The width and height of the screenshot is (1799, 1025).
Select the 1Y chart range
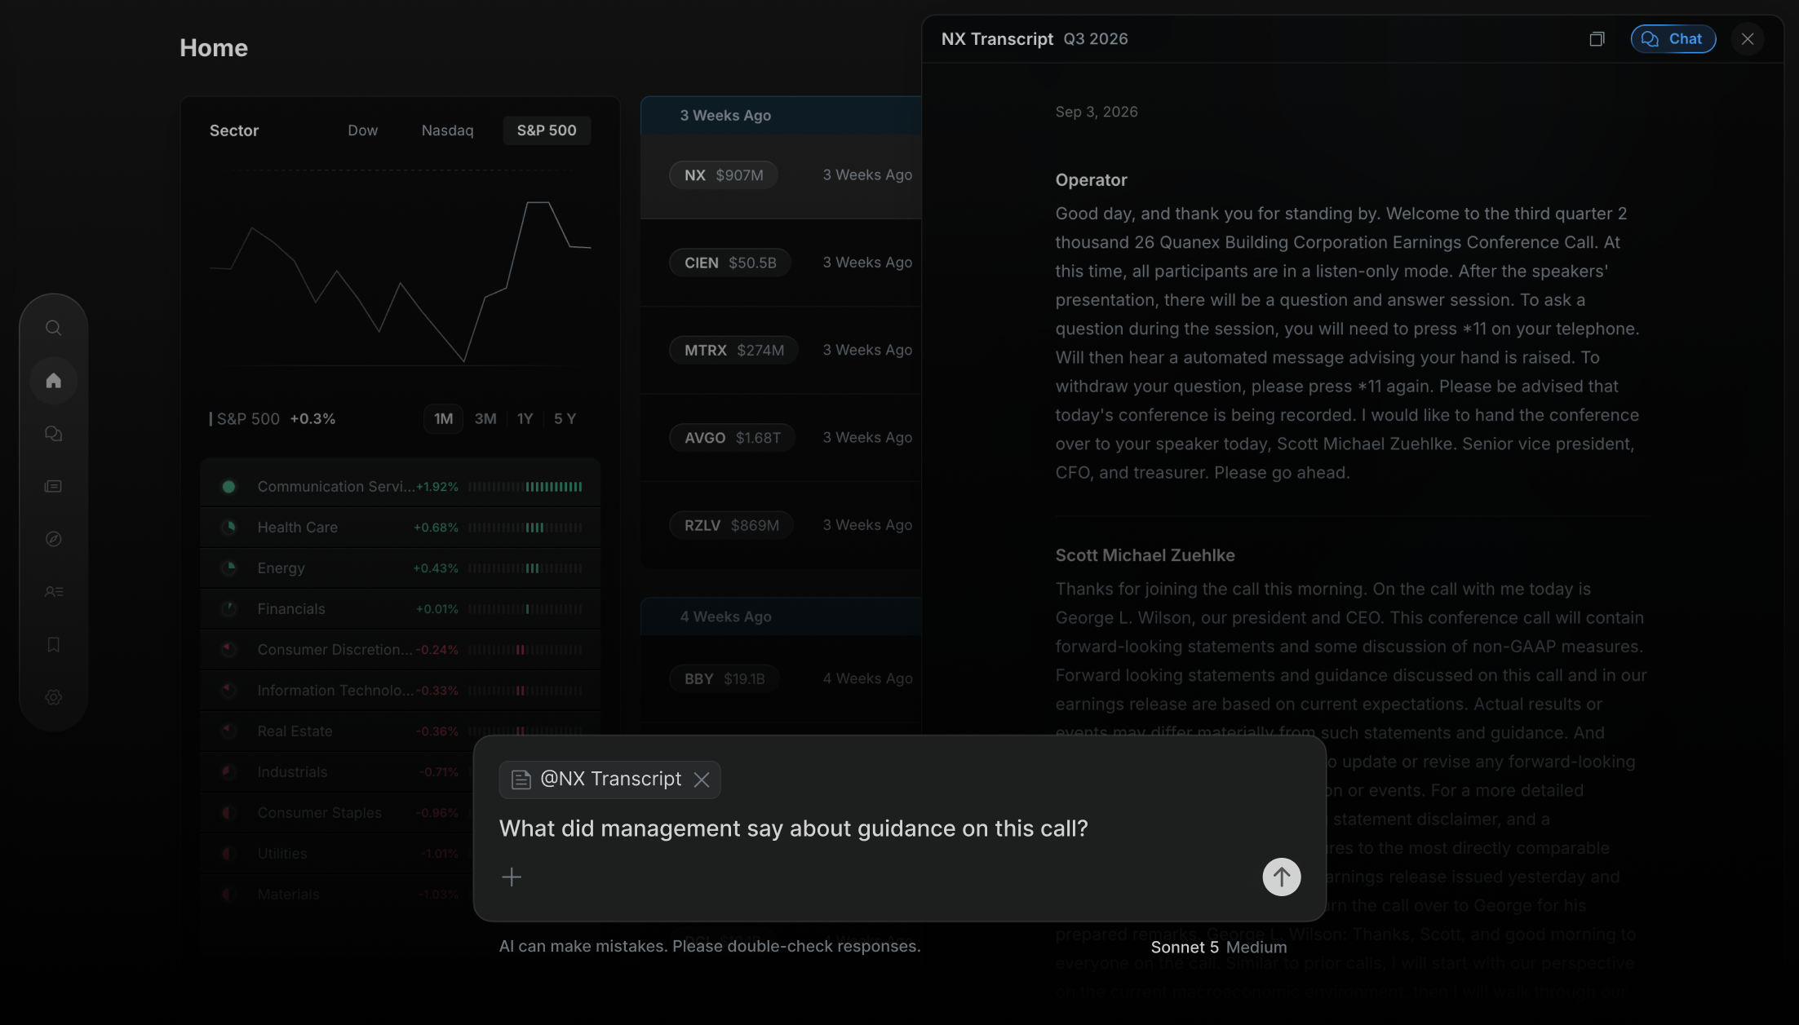pos(525,419)
